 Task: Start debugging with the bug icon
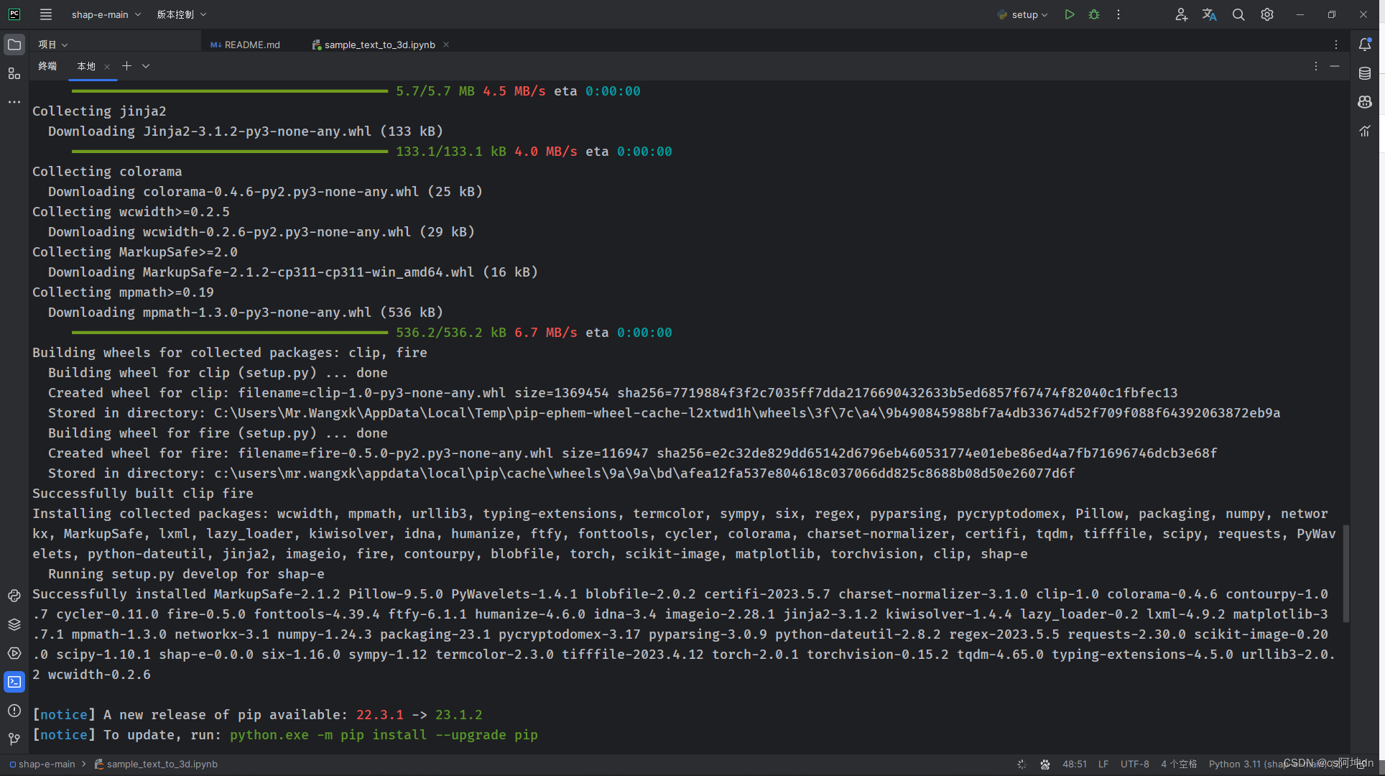pos(1094,14)
